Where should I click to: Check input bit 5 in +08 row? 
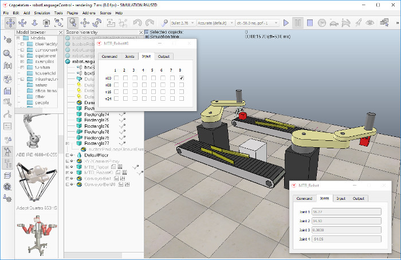click(154, 85)
